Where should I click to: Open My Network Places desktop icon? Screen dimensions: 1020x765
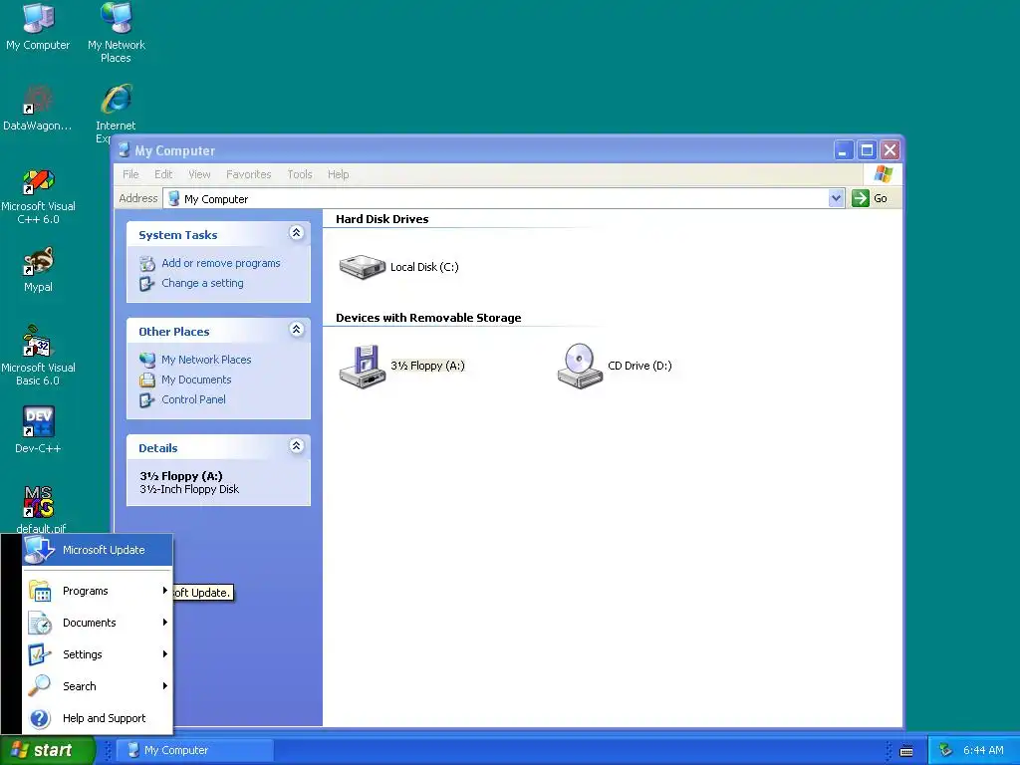click(116, 33)
